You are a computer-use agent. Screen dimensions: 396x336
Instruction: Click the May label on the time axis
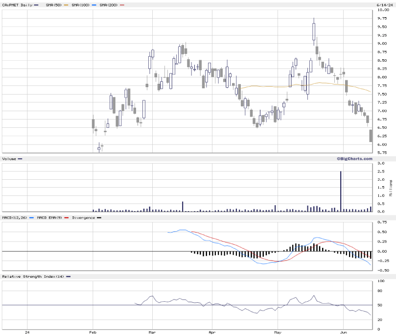pyautogui.click(x=277, y=332)
